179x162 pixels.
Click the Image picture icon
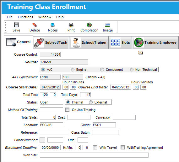(x=107, y=25)
